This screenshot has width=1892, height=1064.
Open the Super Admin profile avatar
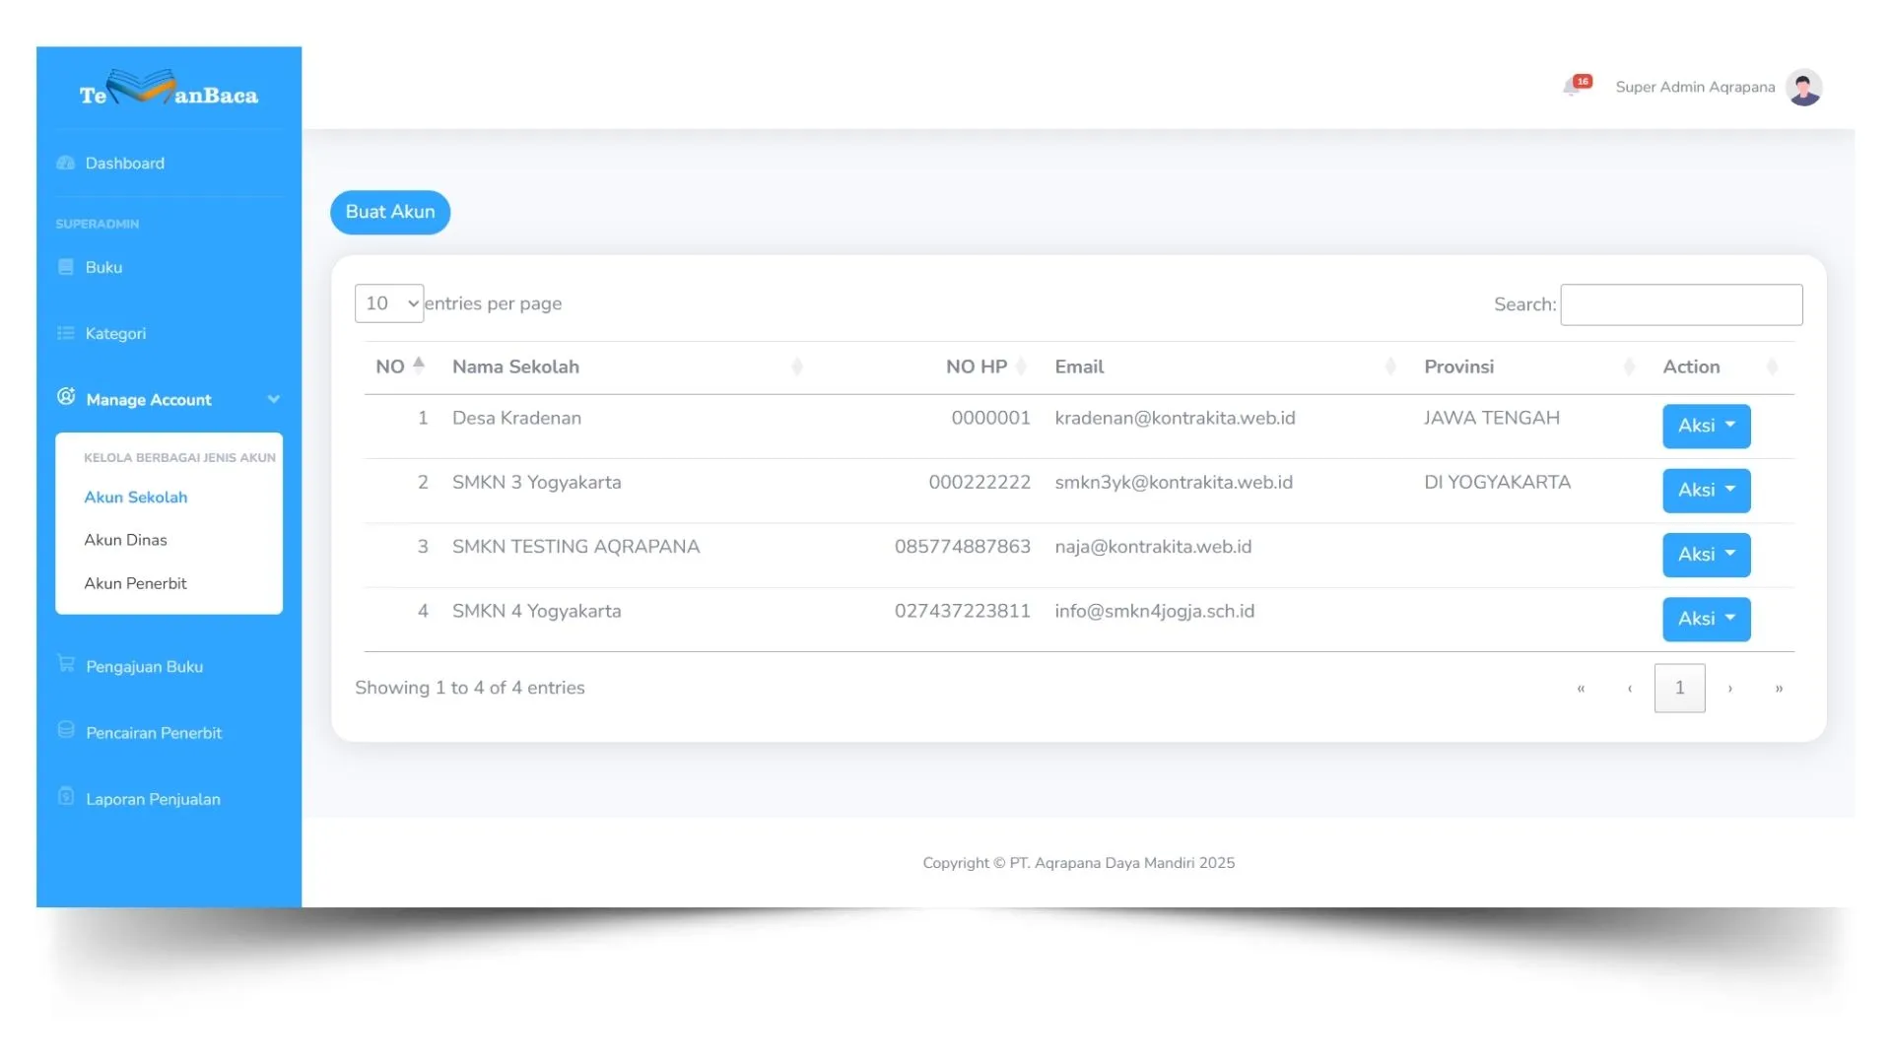1803,88
